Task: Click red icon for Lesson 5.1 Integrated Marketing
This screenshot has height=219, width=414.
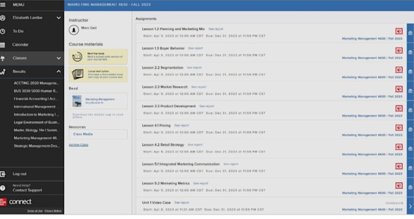Action: tap(399, 166)
